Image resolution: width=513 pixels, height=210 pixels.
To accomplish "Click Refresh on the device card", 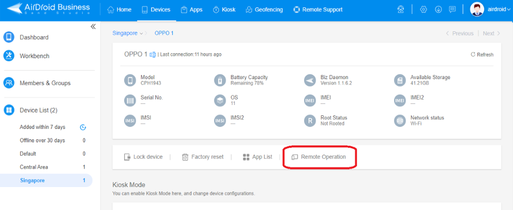I will coord(482,54).
